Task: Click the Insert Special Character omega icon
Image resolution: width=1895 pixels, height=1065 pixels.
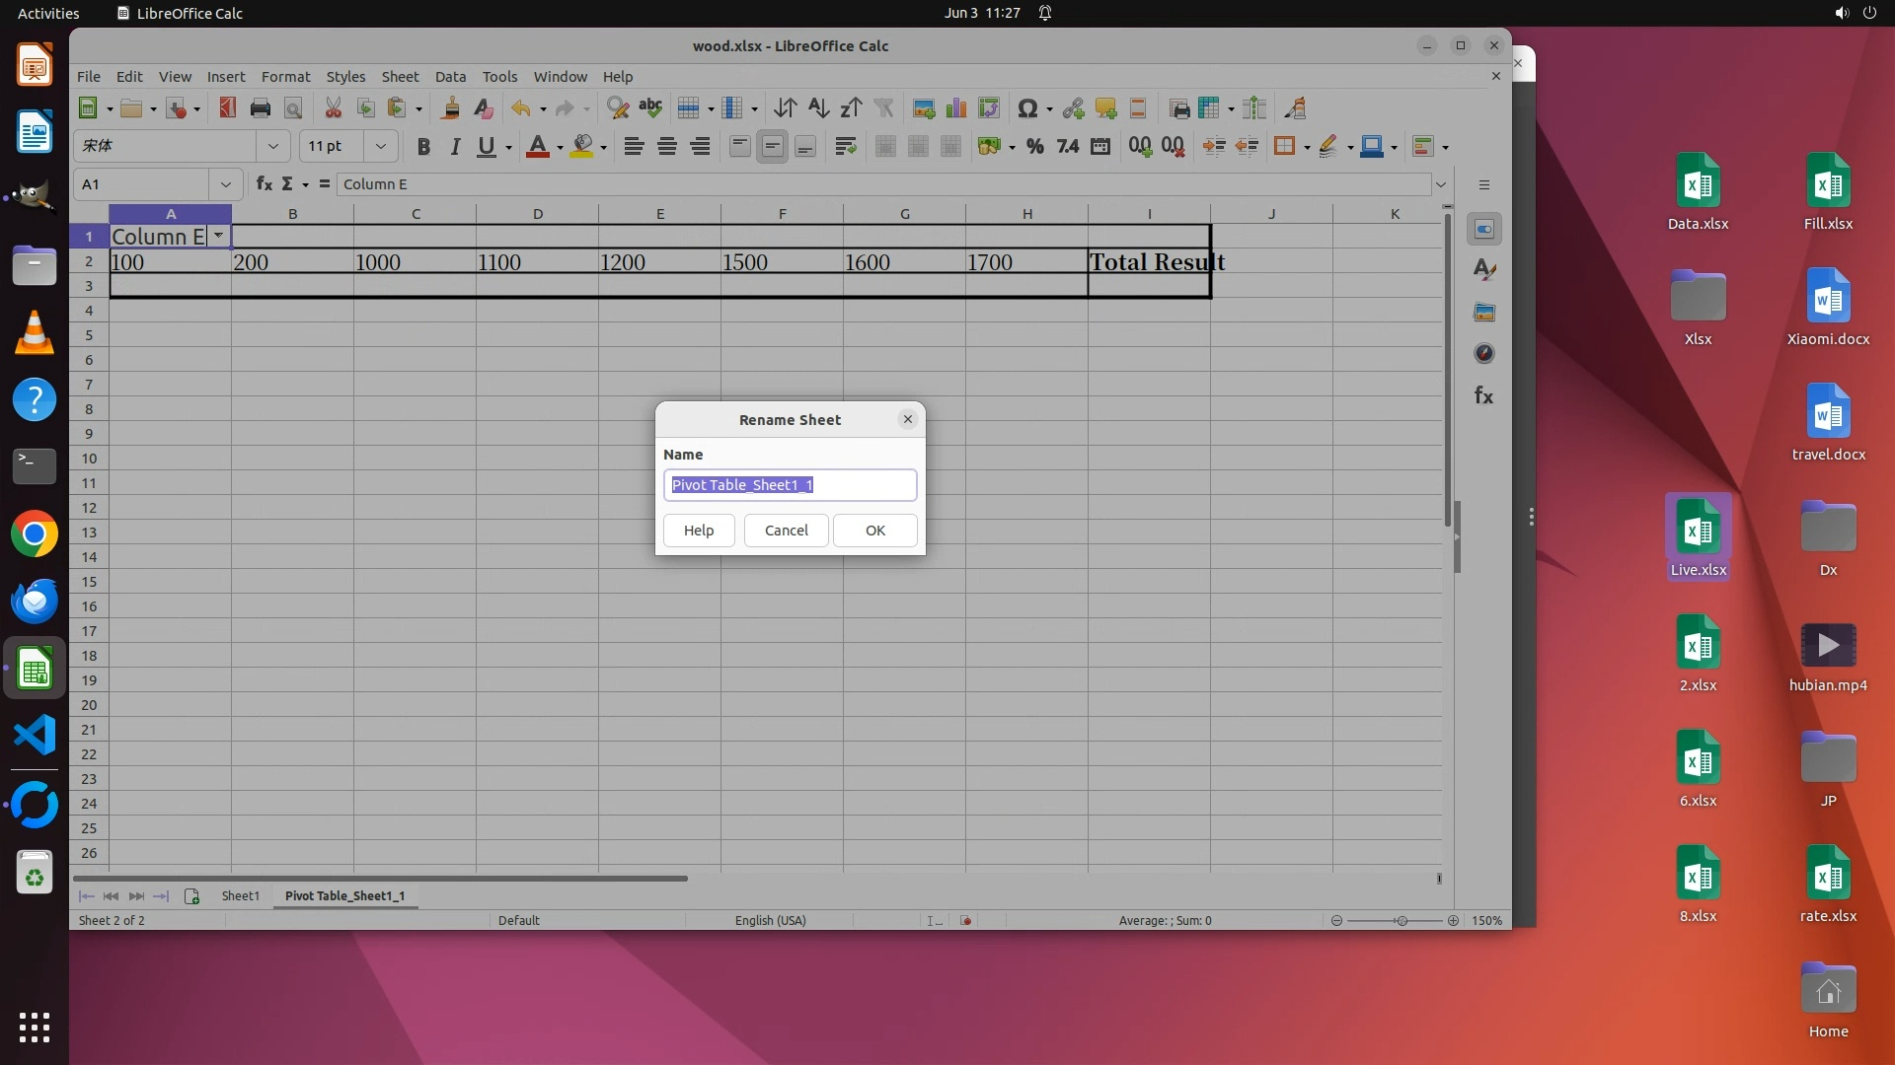Action: (x=1026, y=108)
